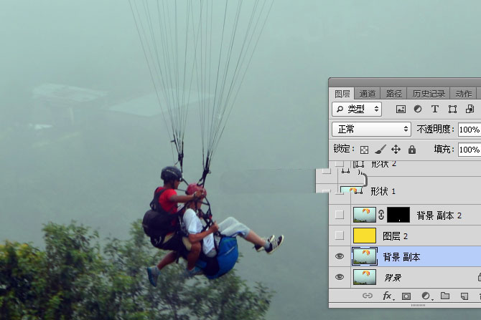
Task: Hide the 背景 layer eye icon
Action: [x=340, y=277]
